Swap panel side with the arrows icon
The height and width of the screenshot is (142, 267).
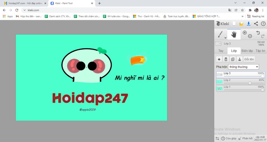[x=217, y=138]
